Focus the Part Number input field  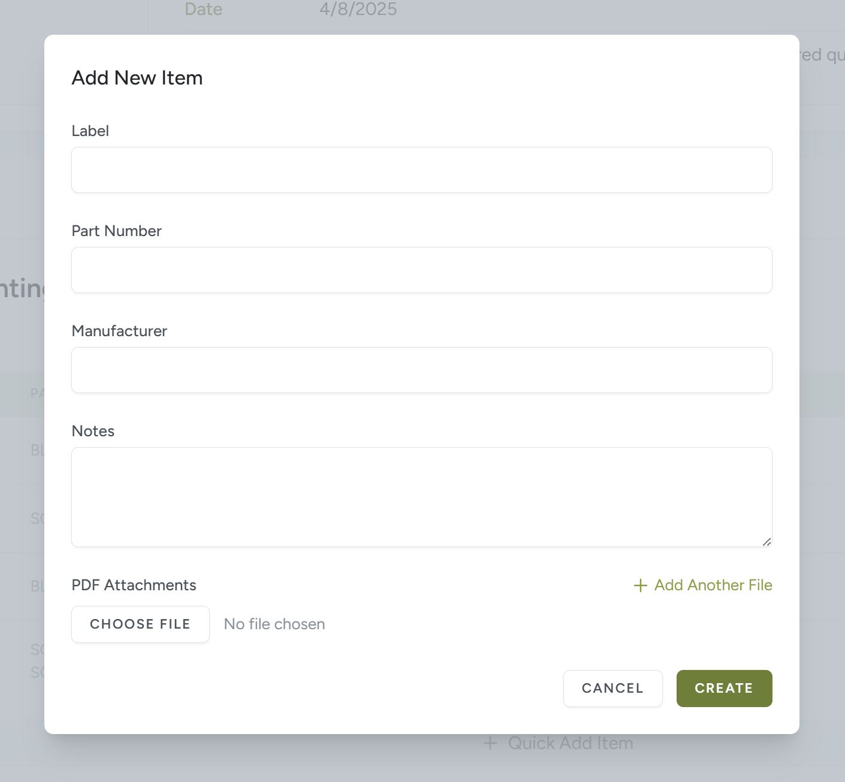pos(421,270)
